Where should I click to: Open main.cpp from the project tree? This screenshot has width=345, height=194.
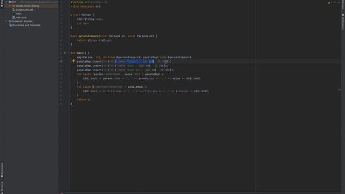21,17
